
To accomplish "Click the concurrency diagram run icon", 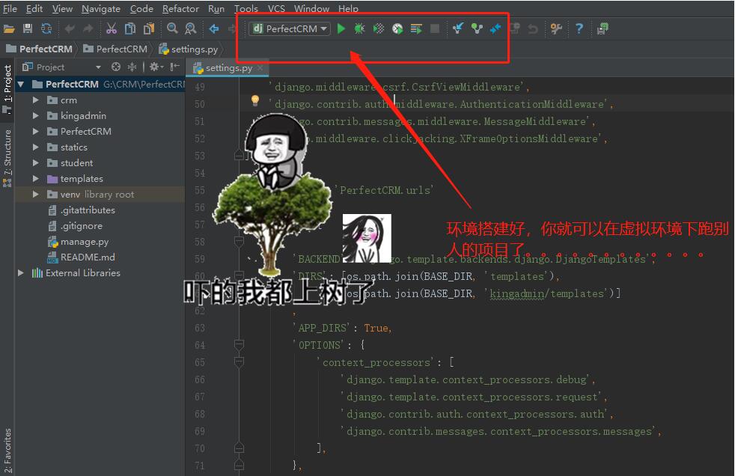I will point(416,28).
